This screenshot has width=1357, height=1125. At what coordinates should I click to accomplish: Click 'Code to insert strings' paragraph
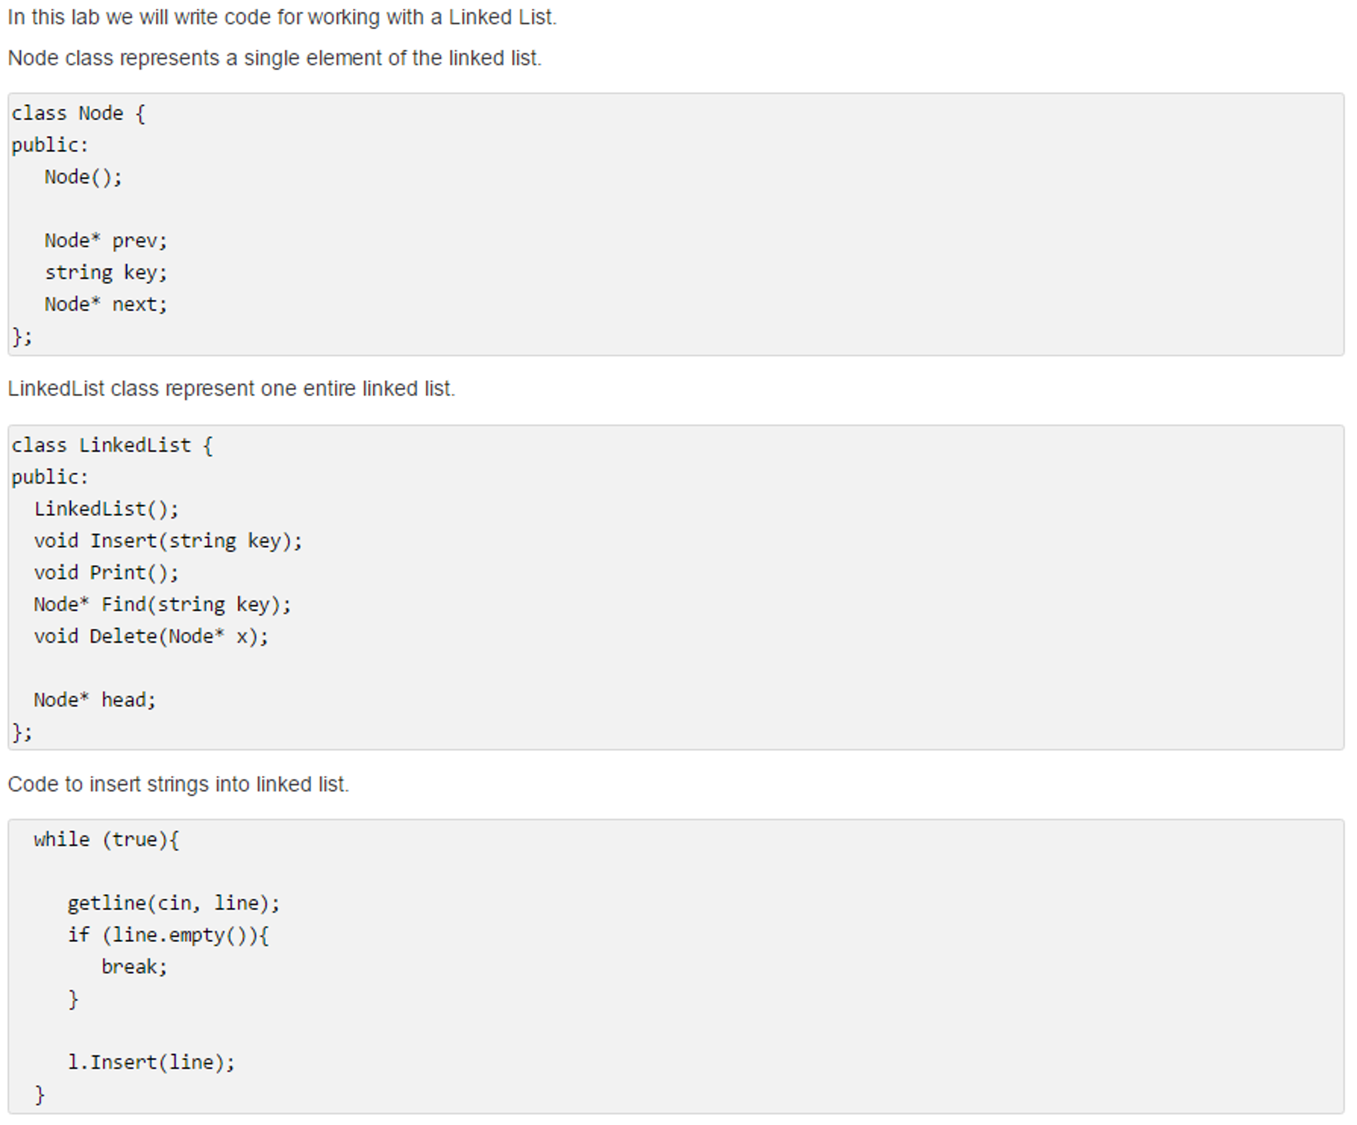pos(178,784)
